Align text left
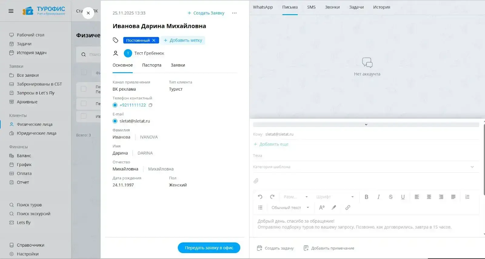Image resolution: width=485 pixels, height=259 pixels. coord(417,197)
